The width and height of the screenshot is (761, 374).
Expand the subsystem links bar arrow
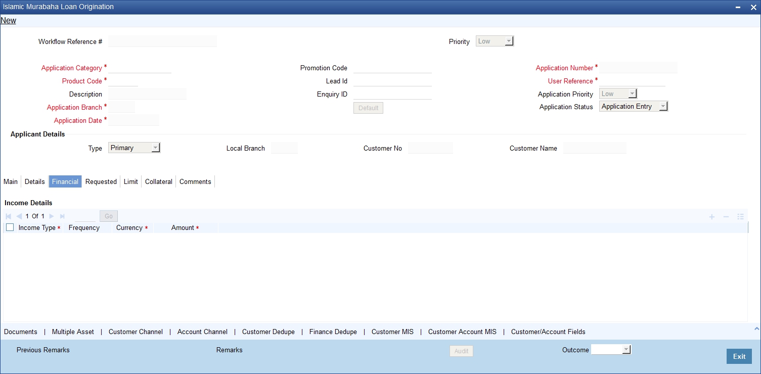tap(757, 329)
